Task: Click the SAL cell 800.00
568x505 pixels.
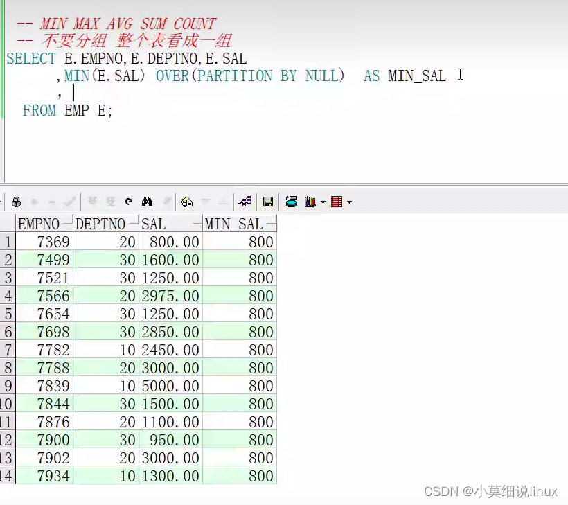Action: pyautogui.click(x=170, y=242)
